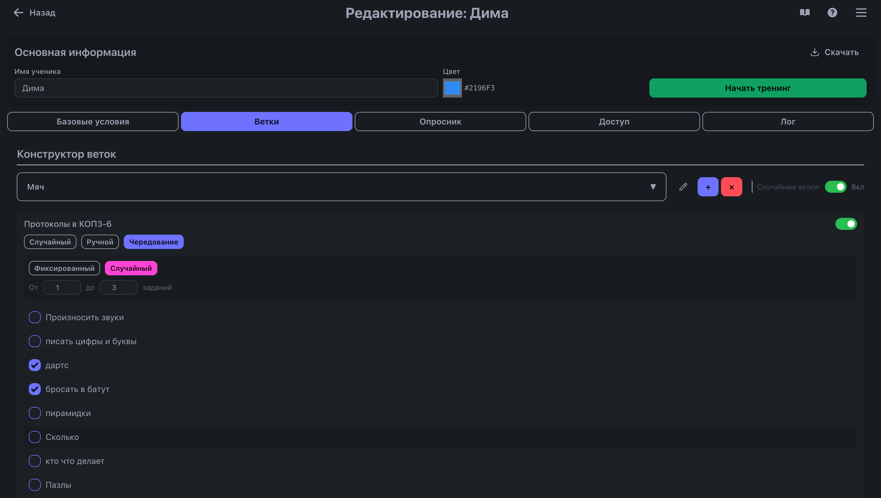Viewport: 881px width, 498px height.
Task: Select the Фиксированный mode button
Action: pyautogui.click(x=64, y=268)
